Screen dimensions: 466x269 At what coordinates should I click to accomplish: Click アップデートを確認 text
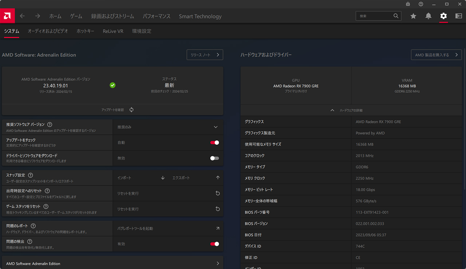pos(112,110)
